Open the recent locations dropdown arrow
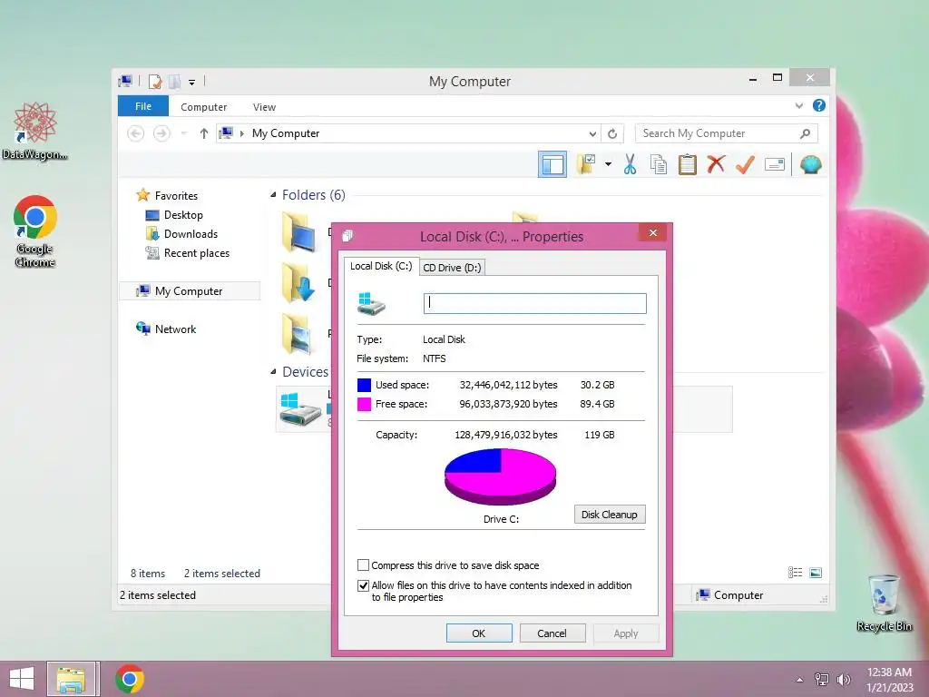 tap(183, 133)
